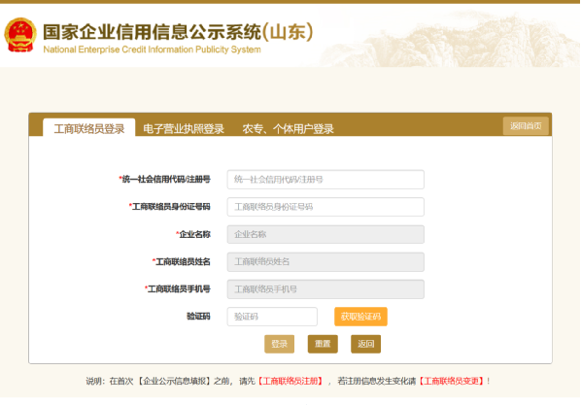
Task: Focus the 工商联络员身份证号码 input field
Action: click(x=325, y=207)
